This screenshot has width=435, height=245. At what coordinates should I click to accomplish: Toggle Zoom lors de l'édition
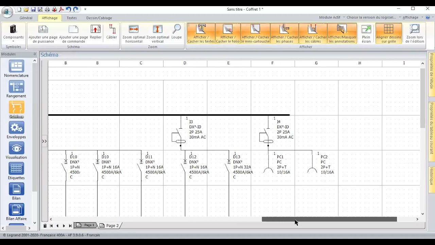(415, 34)
